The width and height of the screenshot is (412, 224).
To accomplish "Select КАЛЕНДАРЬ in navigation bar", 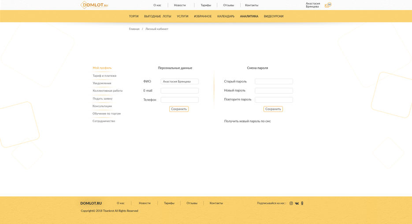I will point(226,16).
